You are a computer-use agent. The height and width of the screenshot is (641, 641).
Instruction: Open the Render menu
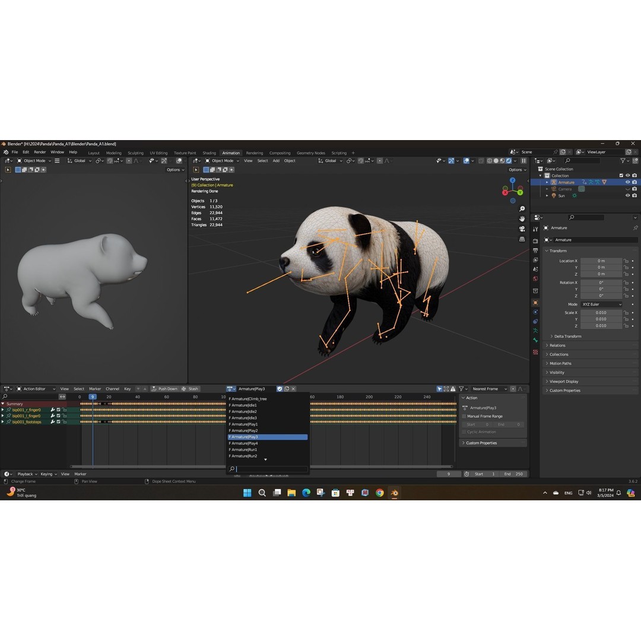click(x=40, y=152)
